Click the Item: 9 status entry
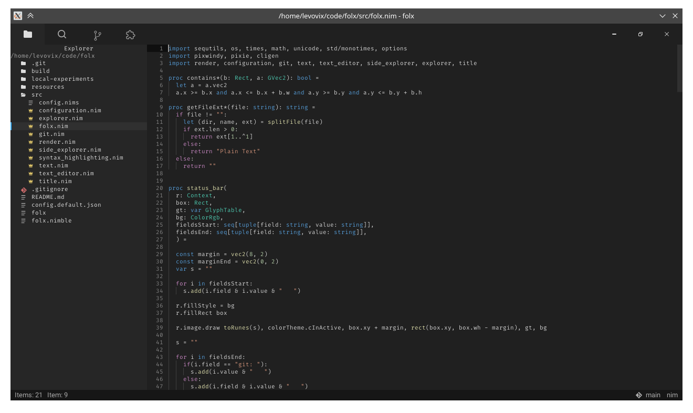693x413 pixels. point(57,395)
